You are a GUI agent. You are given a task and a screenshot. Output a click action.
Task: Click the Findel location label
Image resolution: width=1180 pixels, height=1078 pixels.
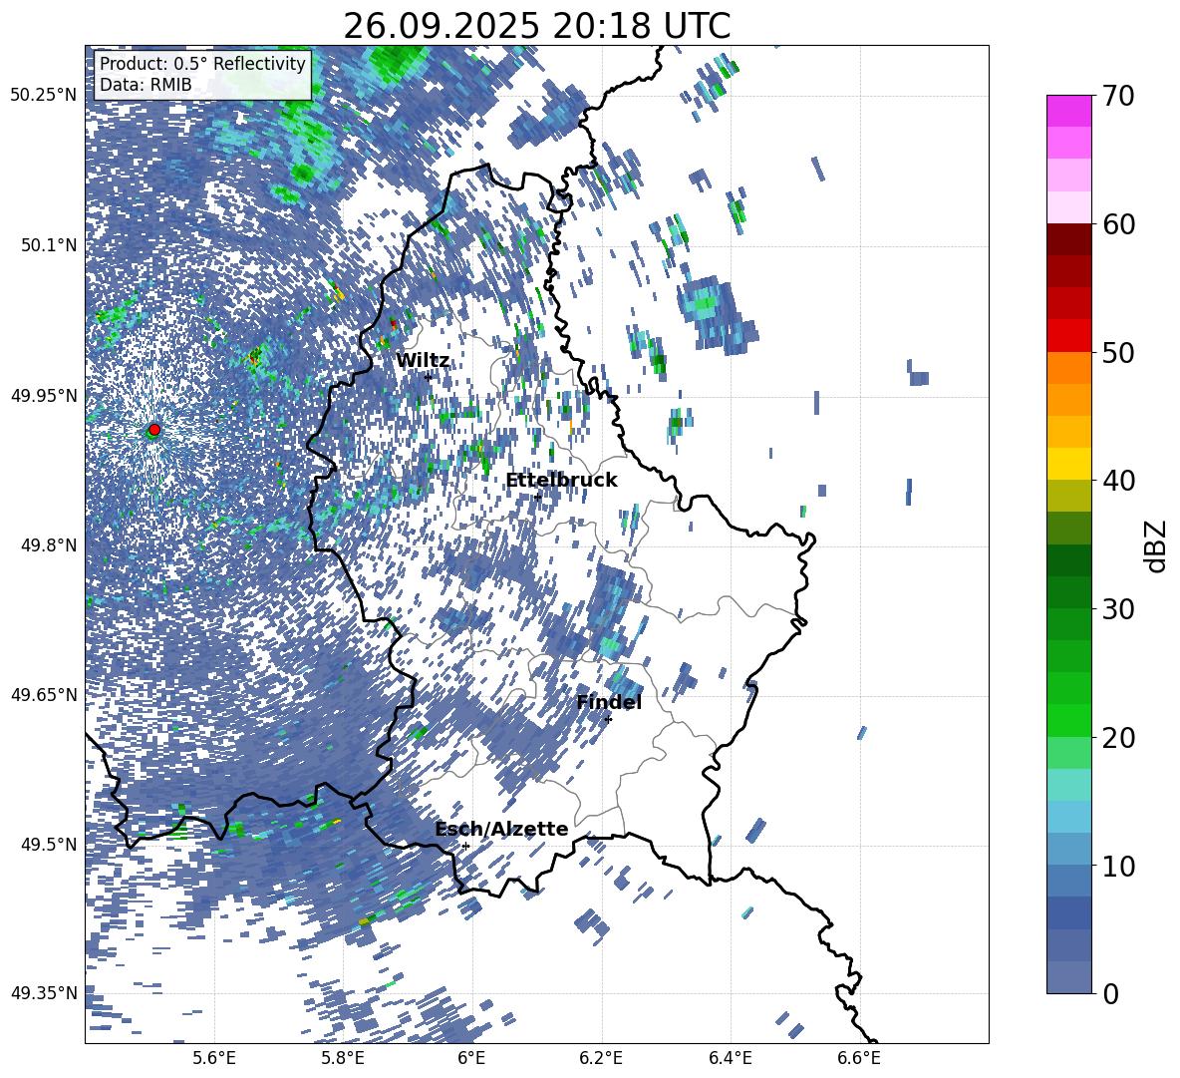[x=609, y=702]
